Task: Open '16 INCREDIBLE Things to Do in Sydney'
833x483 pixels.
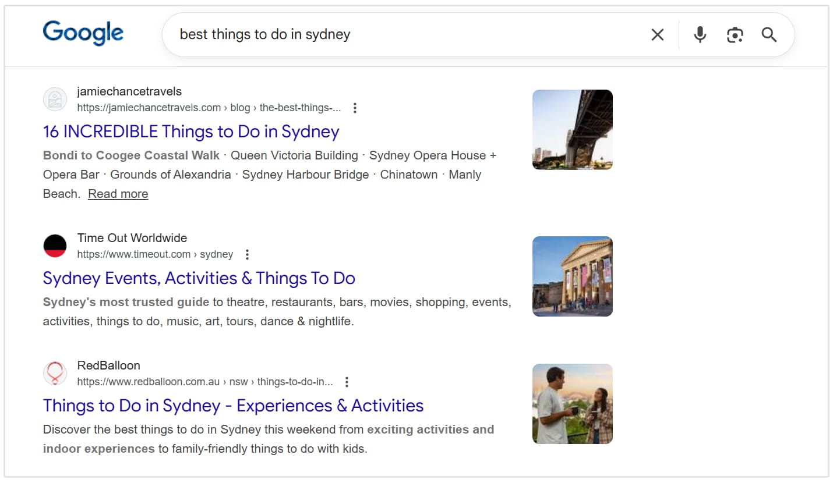Action: [191, 132]
